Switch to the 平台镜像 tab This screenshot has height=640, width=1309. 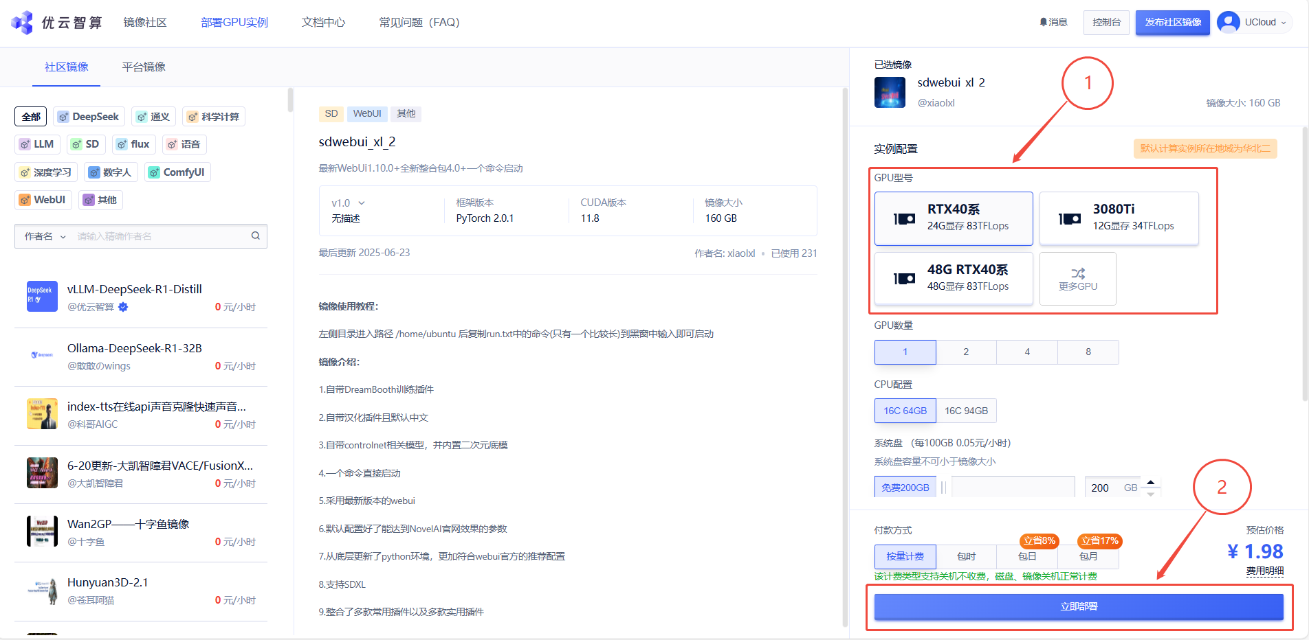pos(144,67)
